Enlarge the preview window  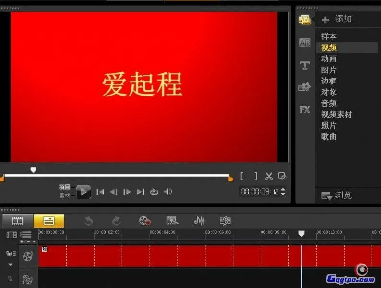[x=282, y=177]
